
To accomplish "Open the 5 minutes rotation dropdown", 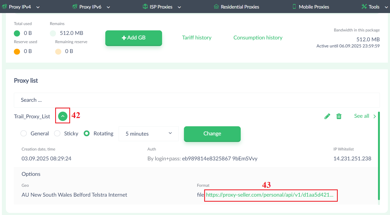I will [x=148, y=134].
